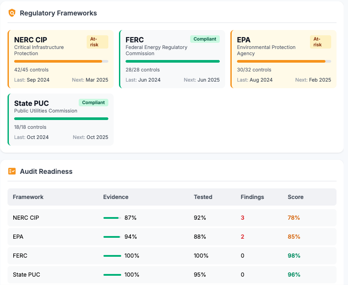348x285 pixels.
Task: Click NERC CIP findings count 3
Action: [243, 217]
